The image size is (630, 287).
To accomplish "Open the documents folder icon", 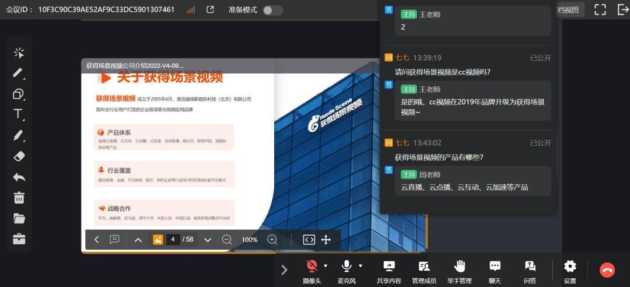I will pos(19,218).
